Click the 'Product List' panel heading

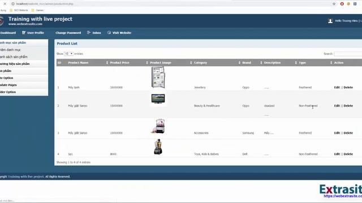coord(67,43)
